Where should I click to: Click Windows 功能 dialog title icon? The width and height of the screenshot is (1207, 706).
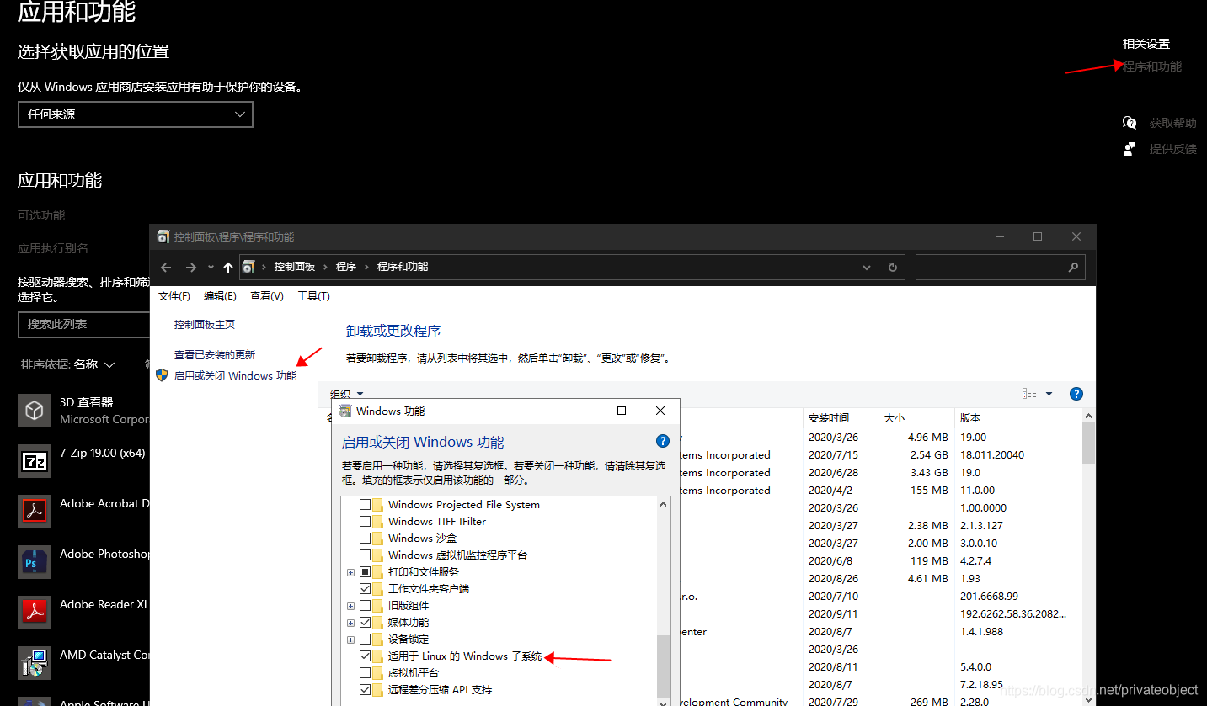coord(345,411)
